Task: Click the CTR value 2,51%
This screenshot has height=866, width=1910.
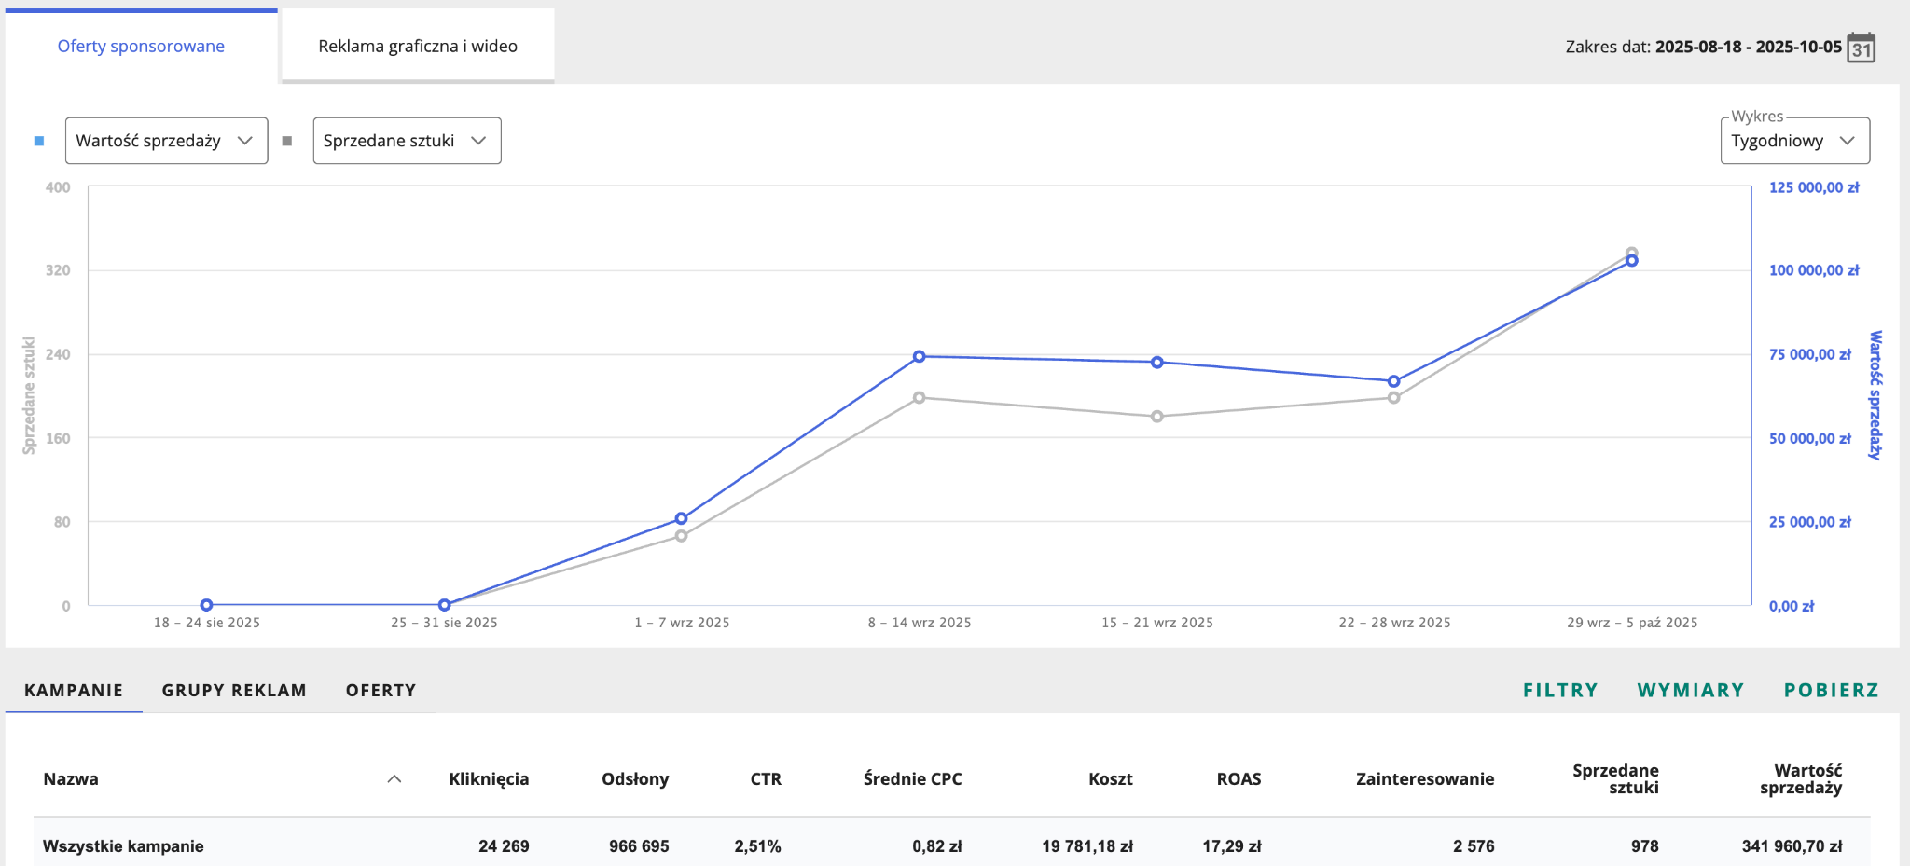Action: click(x=757, y=846)
